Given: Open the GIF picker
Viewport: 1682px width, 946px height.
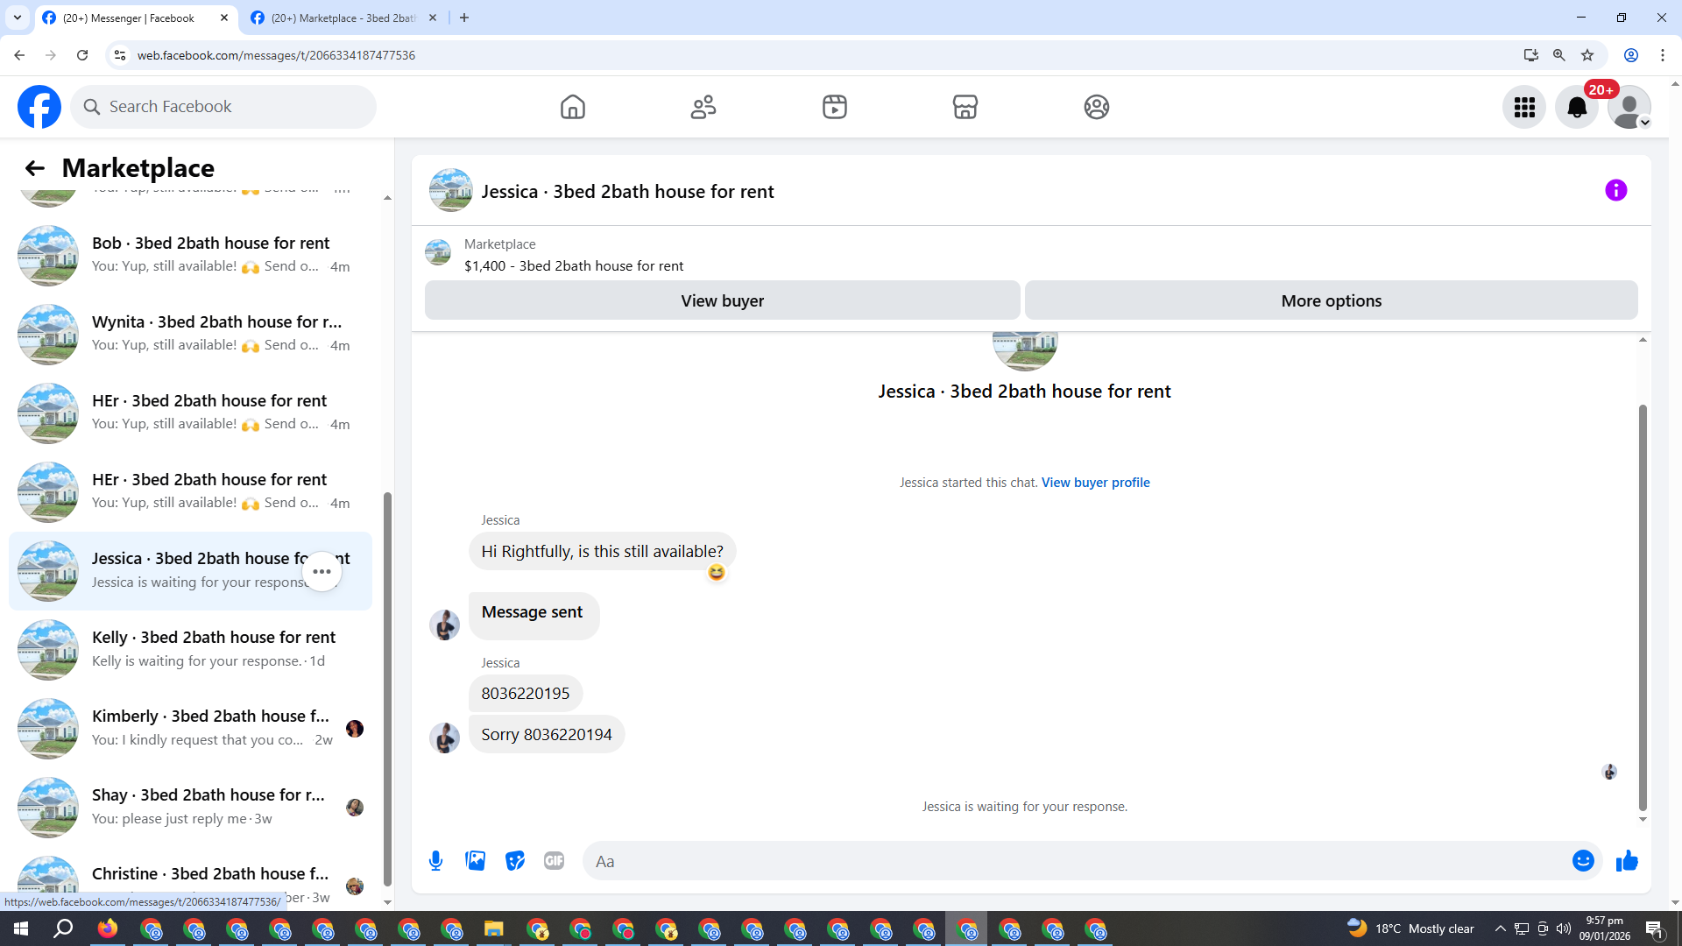Looking at the screenshot, I should [554, 861].
